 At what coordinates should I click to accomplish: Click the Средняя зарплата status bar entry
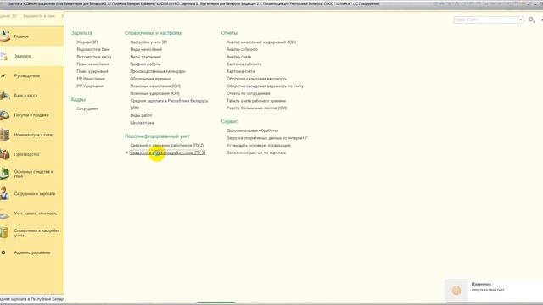pyautogui.click(x=32, y=299)
